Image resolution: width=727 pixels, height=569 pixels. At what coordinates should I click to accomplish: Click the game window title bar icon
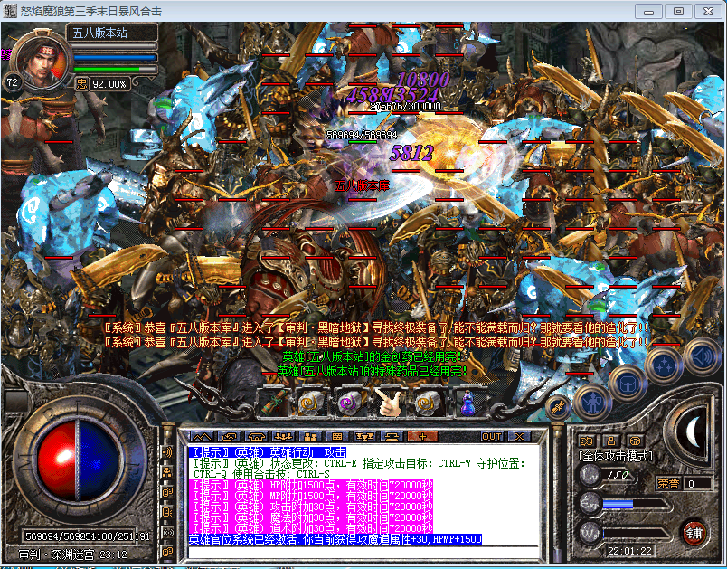(x=10, y=11)
